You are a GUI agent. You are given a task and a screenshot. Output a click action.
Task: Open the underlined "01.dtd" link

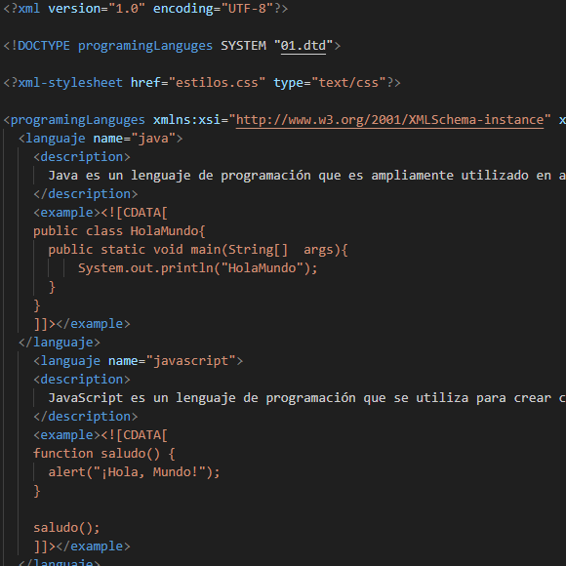(303, 46)
